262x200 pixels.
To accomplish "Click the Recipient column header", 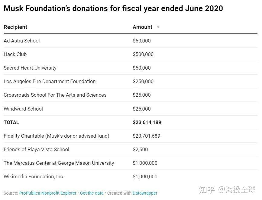I will 15,27.
